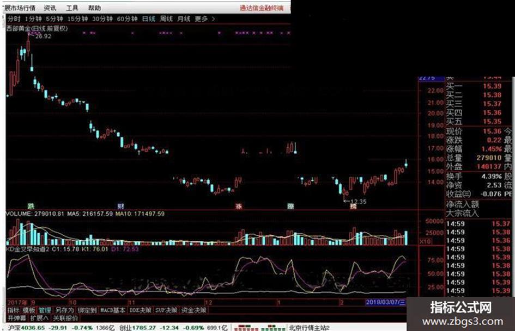Image resolution: width=515 pixels, height=331 pixels.
Task: Click the 涨幅 1.45% row
Action: pos(474,149)
